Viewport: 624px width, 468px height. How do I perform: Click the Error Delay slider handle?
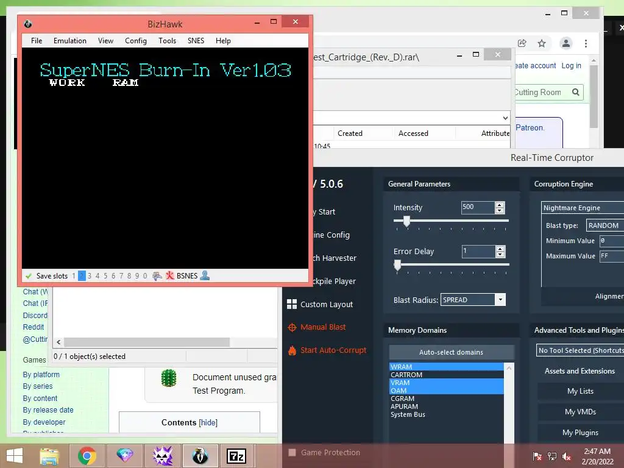pyautogui.click(x=397, y=265)
